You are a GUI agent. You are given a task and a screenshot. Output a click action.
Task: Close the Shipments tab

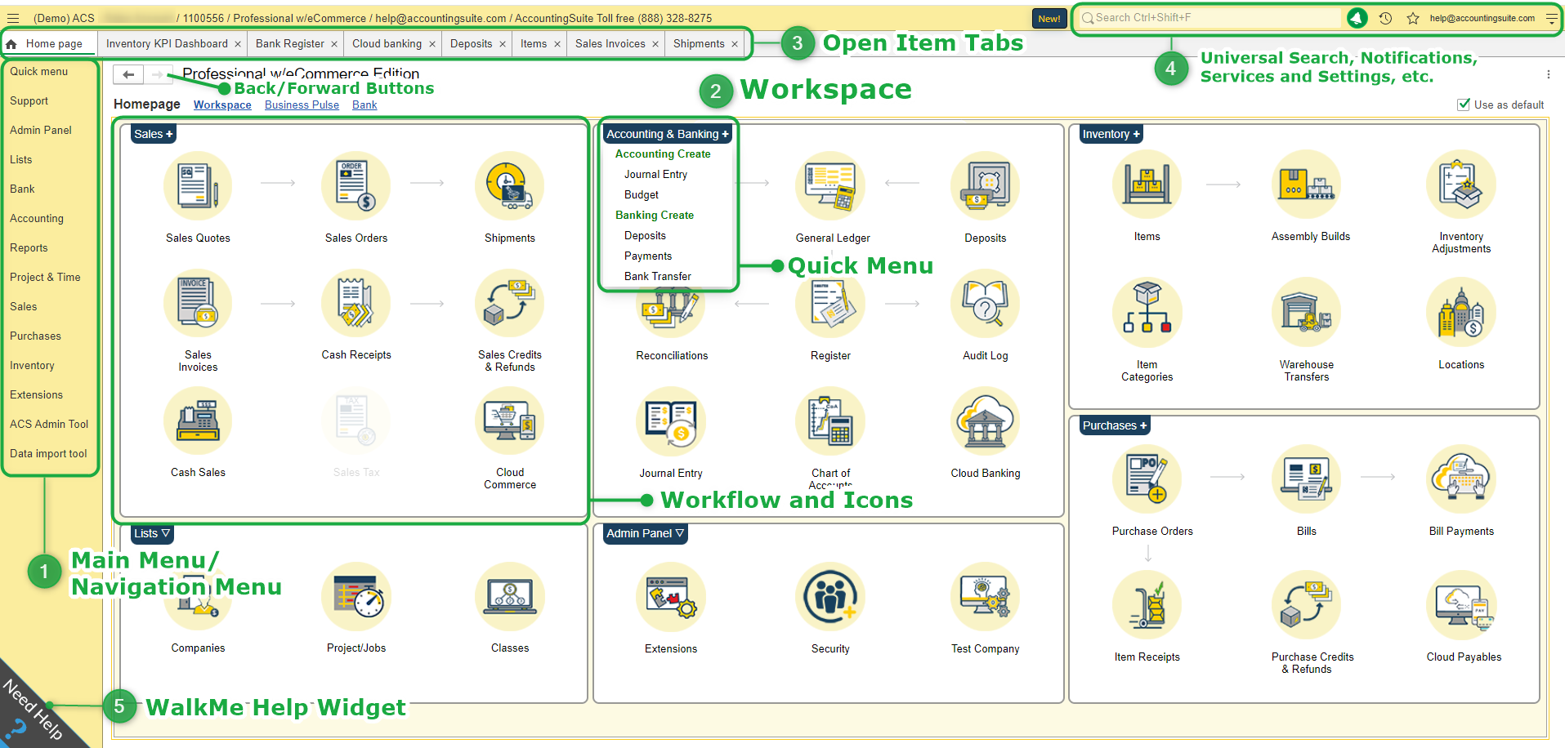click(x=735, y=44)
